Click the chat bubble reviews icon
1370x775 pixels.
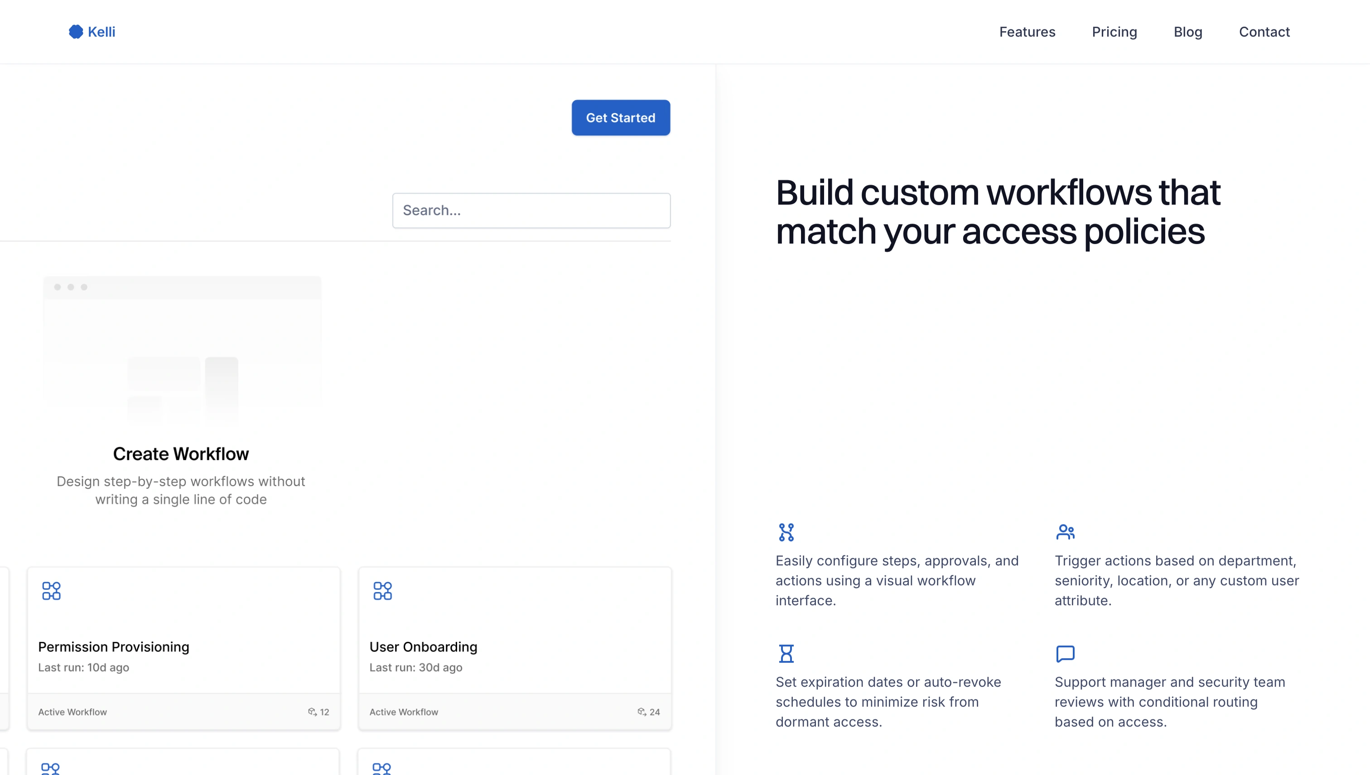pyautogui.click(x=1065, y=653)
